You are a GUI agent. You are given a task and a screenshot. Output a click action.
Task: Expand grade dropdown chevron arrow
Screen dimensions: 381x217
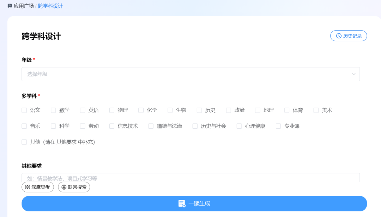353,74
